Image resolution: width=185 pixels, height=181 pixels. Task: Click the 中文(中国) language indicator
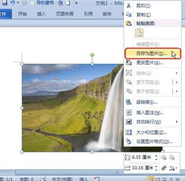(62, 179)
